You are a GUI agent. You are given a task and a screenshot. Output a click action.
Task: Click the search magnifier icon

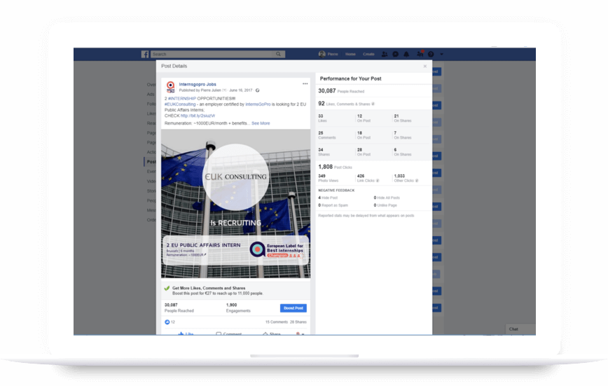point(278,55)
